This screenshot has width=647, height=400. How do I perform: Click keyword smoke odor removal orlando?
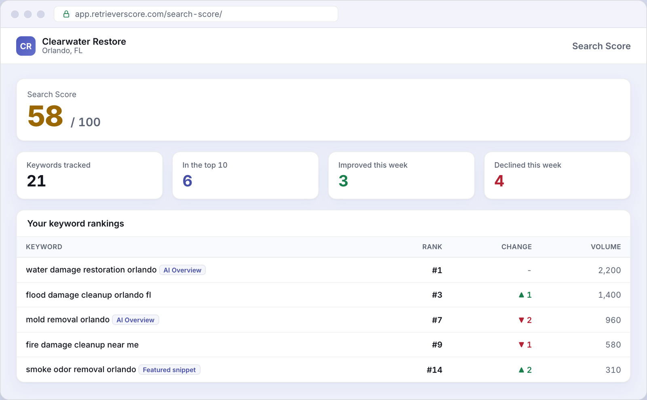(81, 369)
